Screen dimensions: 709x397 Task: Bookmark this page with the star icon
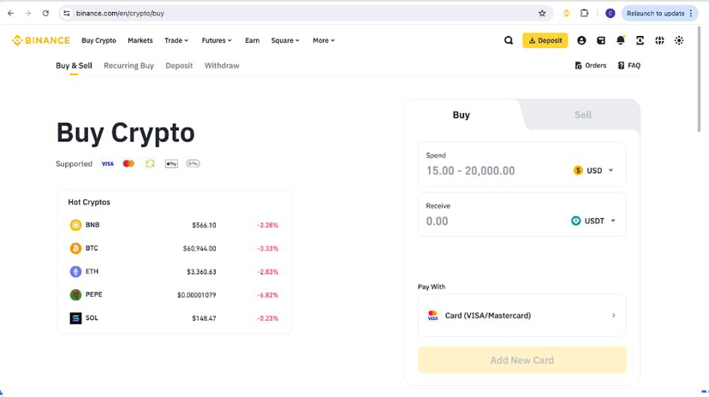pos(542,14)
